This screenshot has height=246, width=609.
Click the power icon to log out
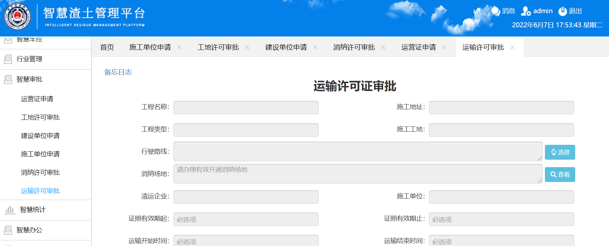pyautogui.click(x=562, y=11)
